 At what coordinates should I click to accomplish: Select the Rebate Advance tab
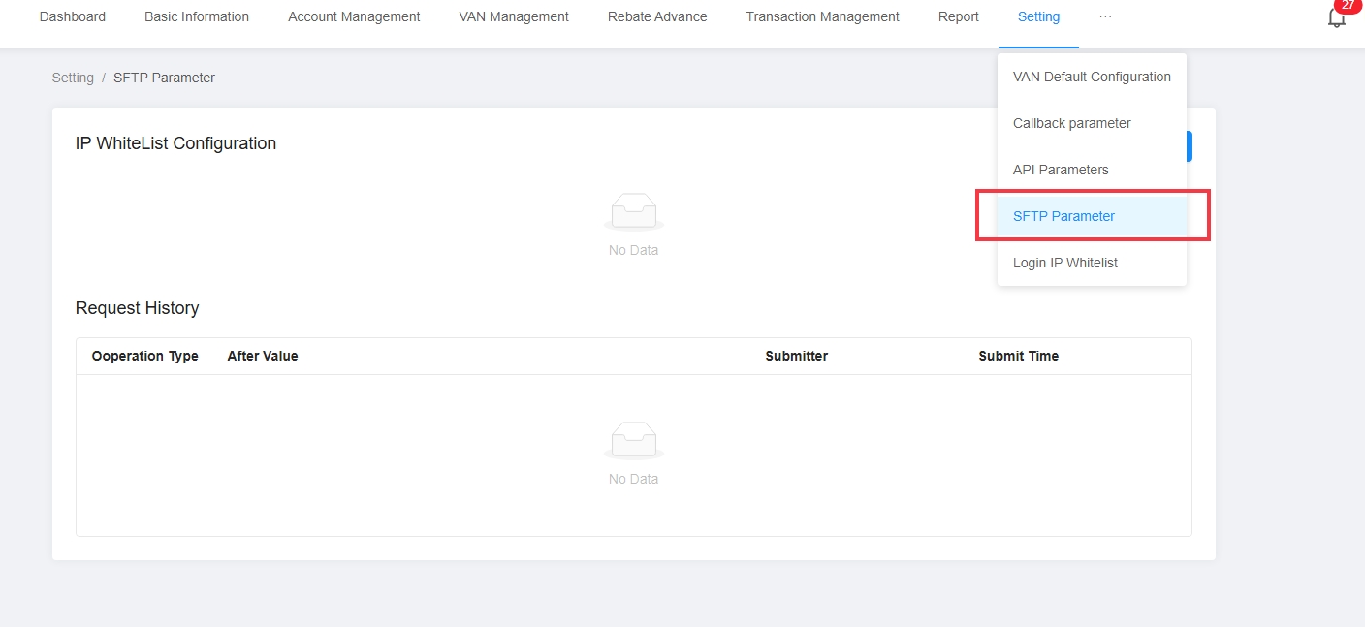coord(657,16)
